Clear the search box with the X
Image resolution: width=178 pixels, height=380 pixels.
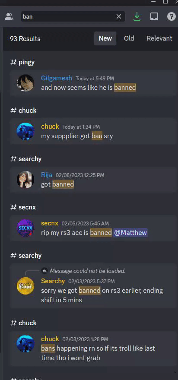coord(118,16)
